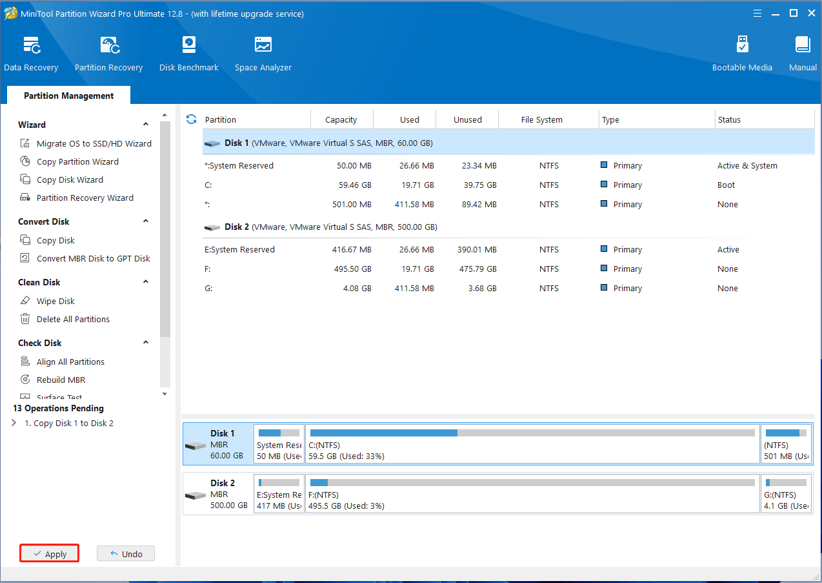Collapse the Wizard section
The width and height of the screenshot is (822, 583).
click(x=146, y=125)
